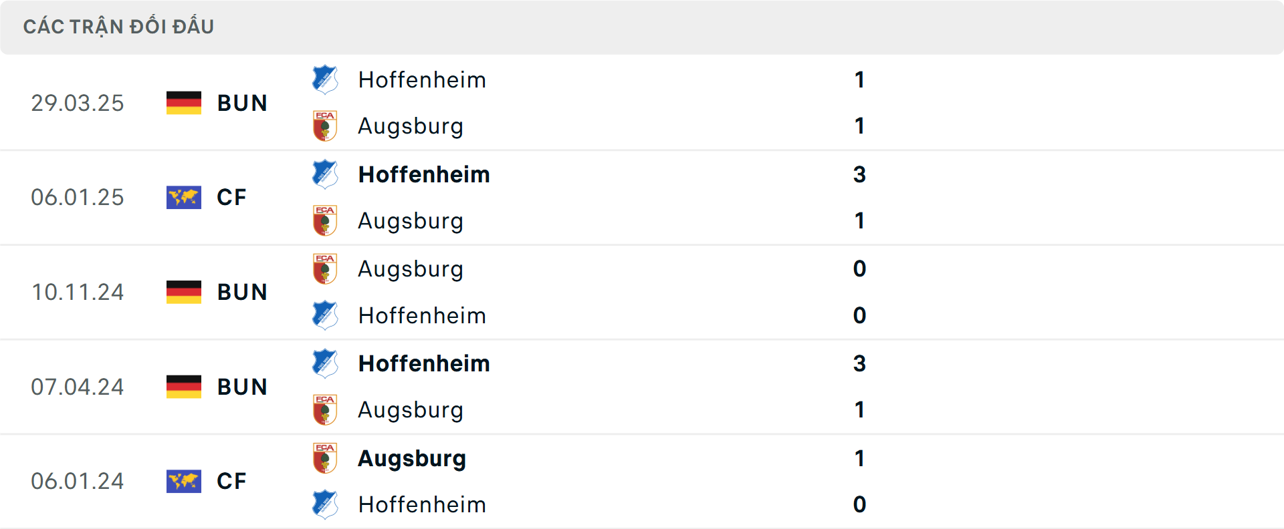The image size is (1284, 529).
Task: Open the Augsburg team page from the 10.11.24 match
Action: point(411,269)
